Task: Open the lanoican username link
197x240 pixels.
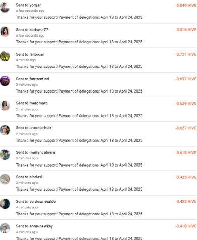Action: click(37, 54)
